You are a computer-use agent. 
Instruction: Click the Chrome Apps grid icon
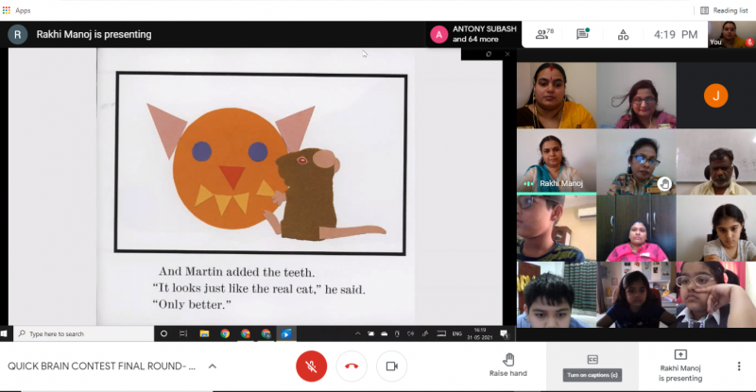tap(8, 10)
